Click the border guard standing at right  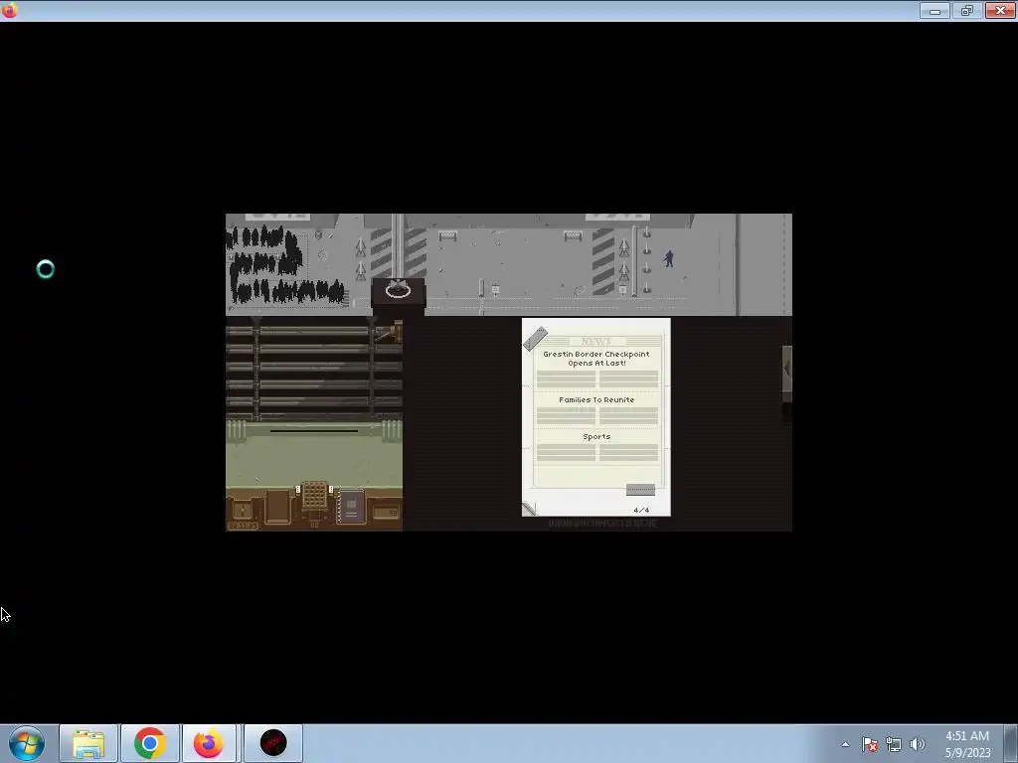[x=669, y=259]
